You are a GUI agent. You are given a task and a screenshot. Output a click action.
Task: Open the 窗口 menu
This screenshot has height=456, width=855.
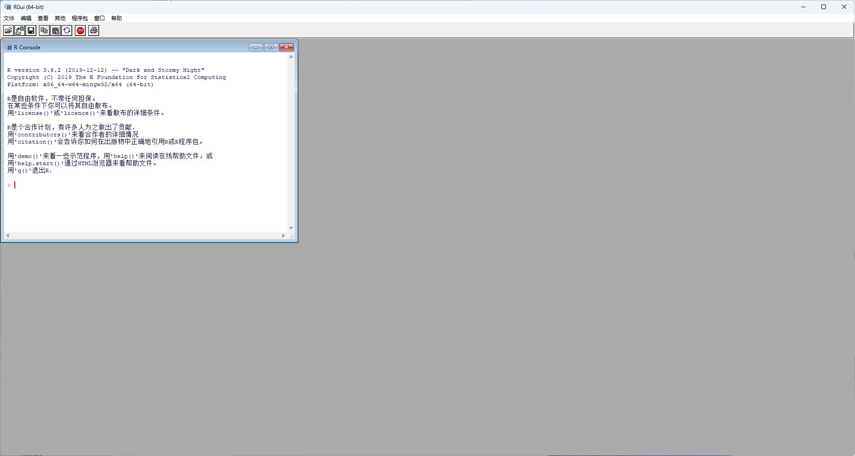click(x=100, y=18)
